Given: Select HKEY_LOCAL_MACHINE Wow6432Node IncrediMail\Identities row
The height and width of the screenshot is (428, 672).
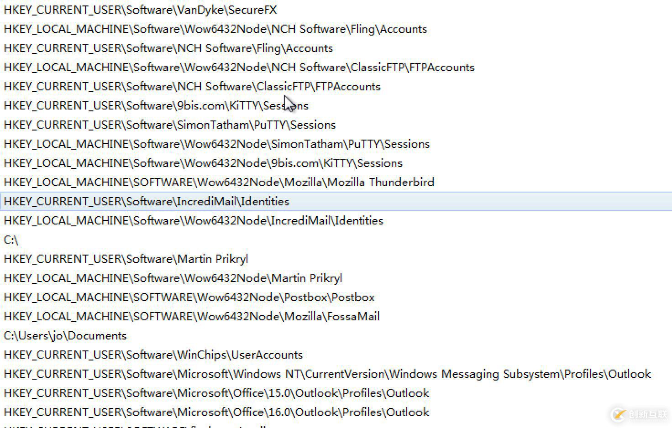Looking at the screenshot, I should (x=336, y=220).
